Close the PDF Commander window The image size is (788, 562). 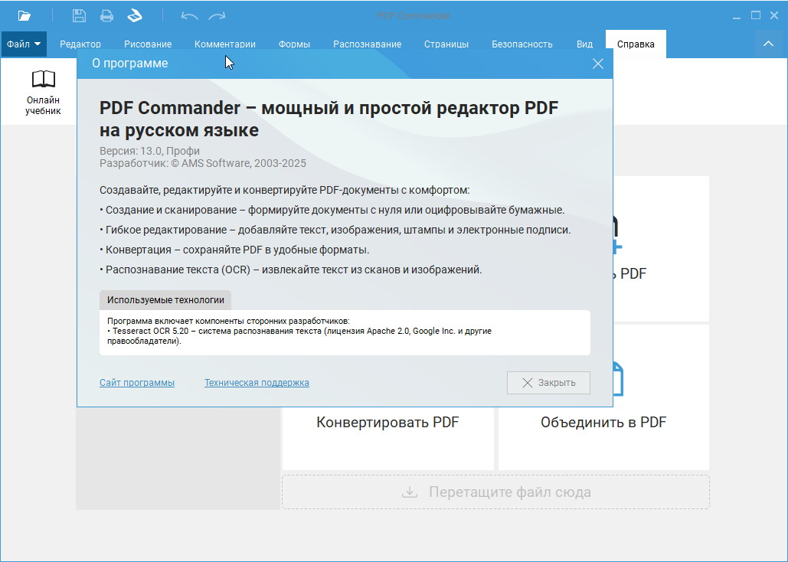point(774,15)
